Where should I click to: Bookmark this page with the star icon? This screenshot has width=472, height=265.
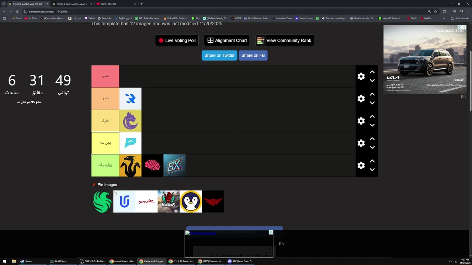click(435, 11)
